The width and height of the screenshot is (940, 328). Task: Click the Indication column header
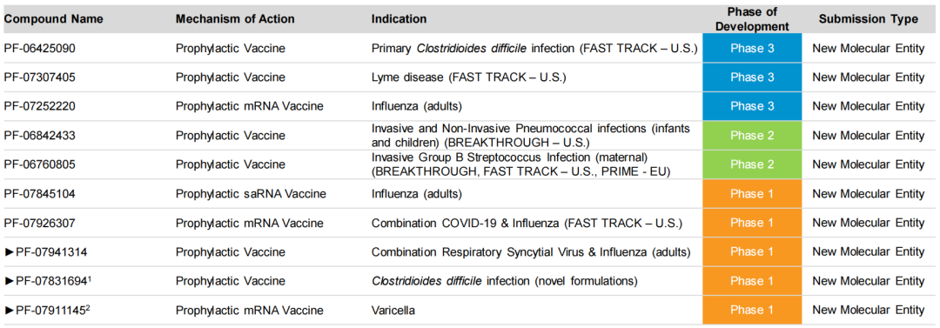pyautogui.click(x=399, y=19)
